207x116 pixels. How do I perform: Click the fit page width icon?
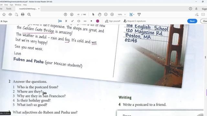(131, 15)
